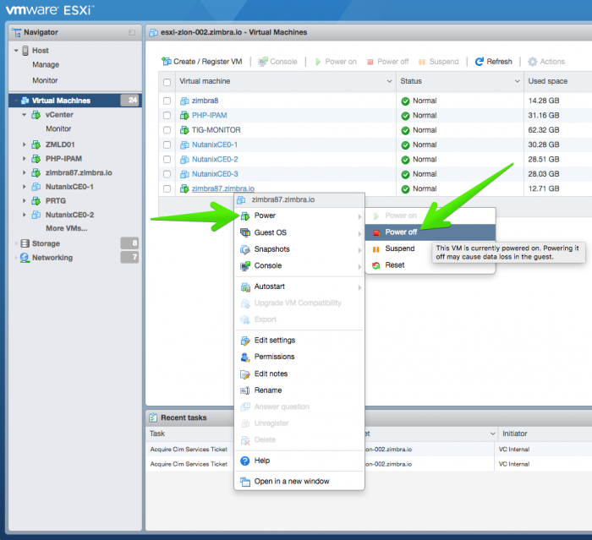Click the Help question mark icon

[245, 461]
